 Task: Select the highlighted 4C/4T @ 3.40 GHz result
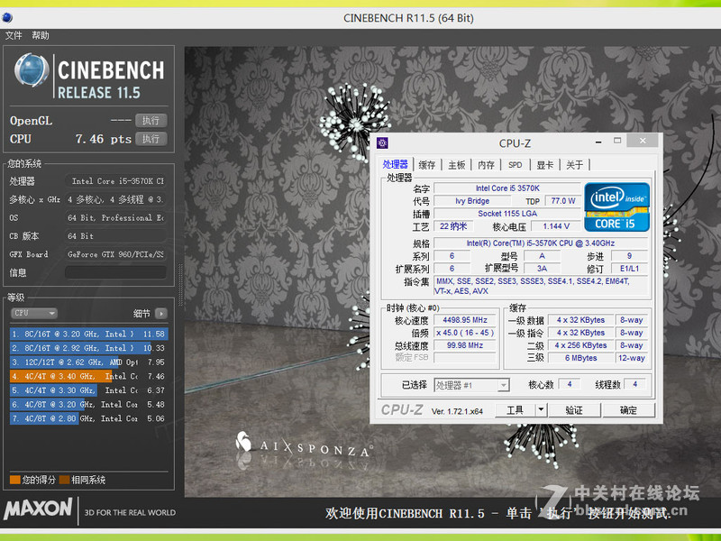point(63,376)
